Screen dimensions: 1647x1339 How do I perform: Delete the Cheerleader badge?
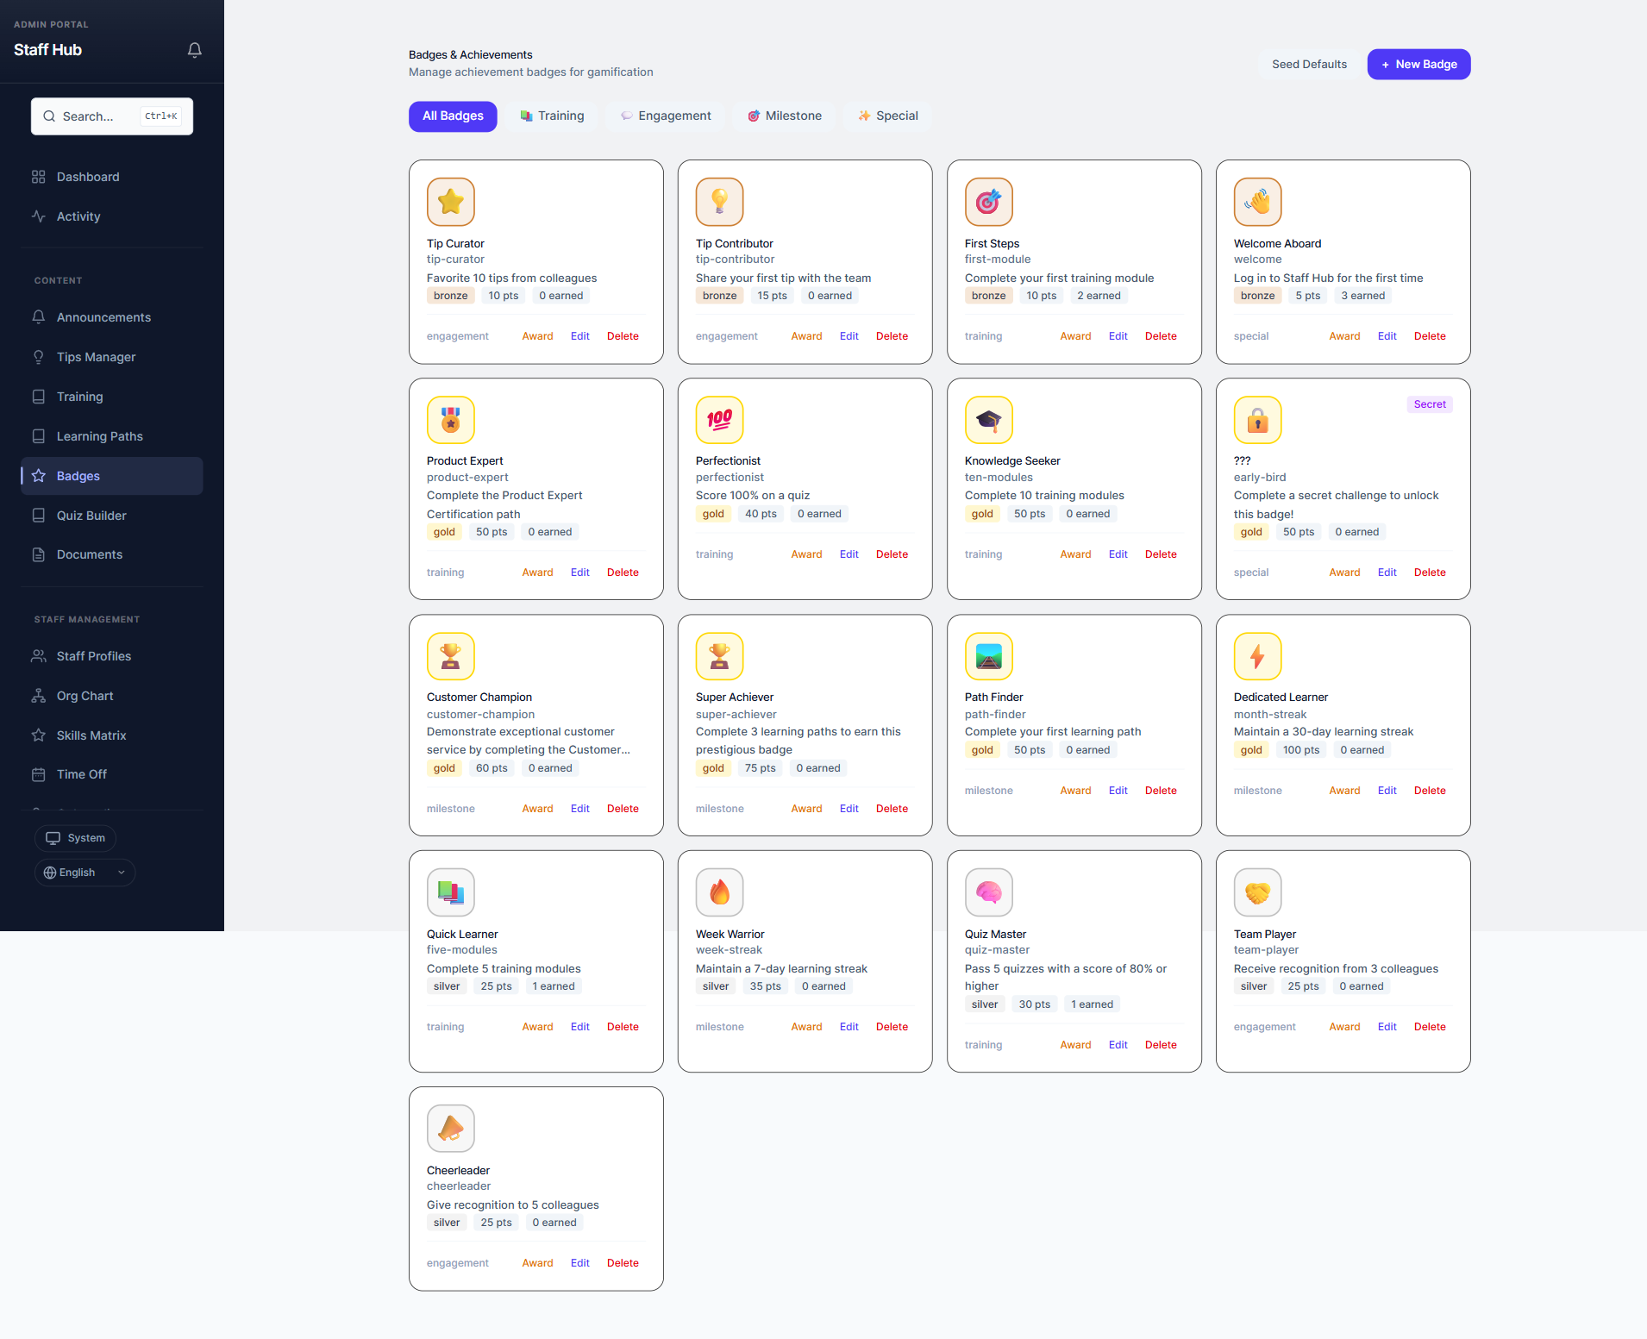point(623,1262)
